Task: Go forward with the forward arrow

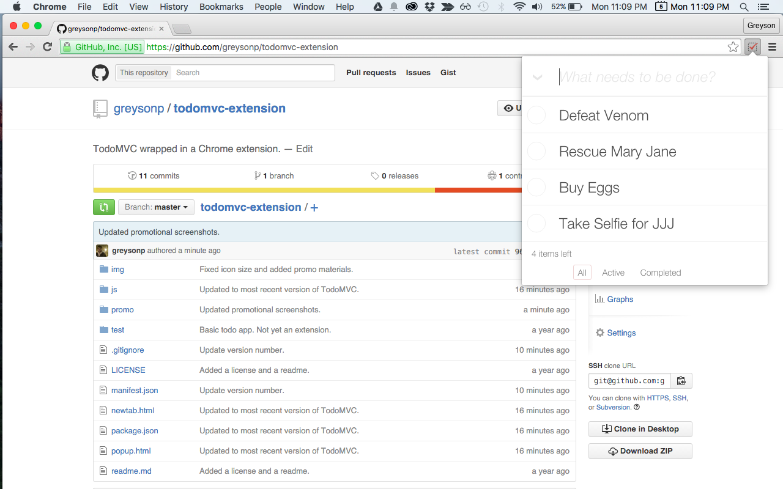Action: (x=30, y=47)
